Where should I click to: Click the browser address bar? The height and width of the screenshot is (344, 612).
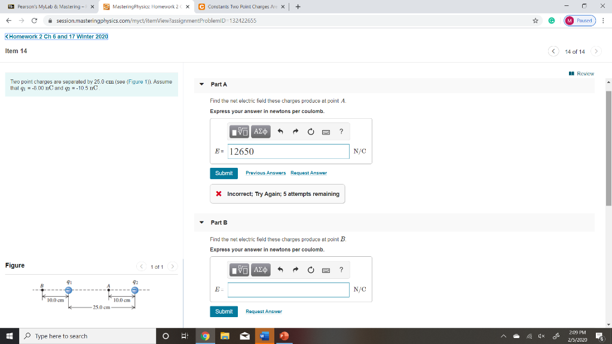point(289,21)
